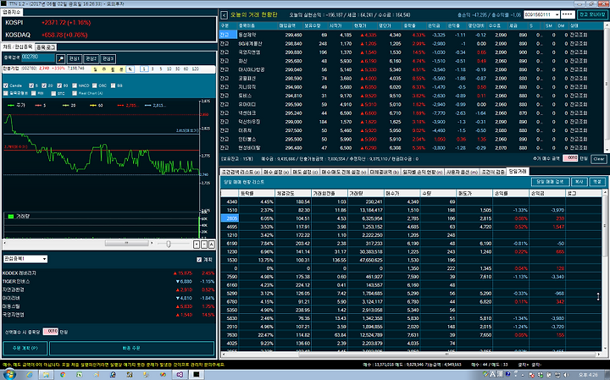
Task: Open the 조건검색 리스트 tab
Action: 241,172
